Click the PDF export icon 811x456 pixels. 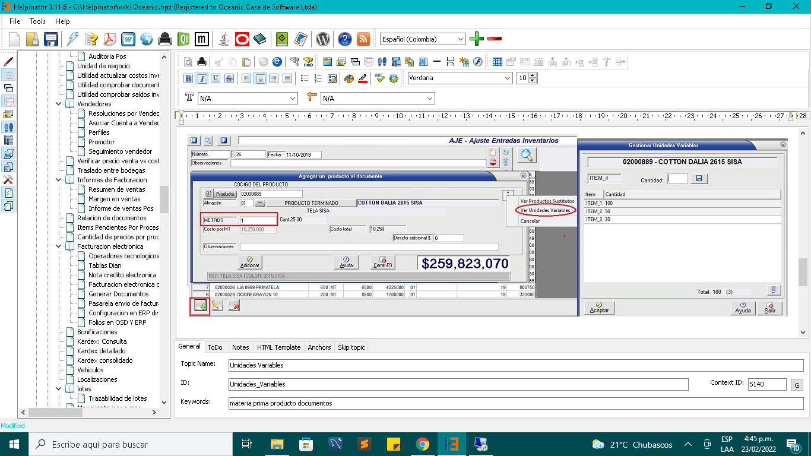[x=110, y=39]
